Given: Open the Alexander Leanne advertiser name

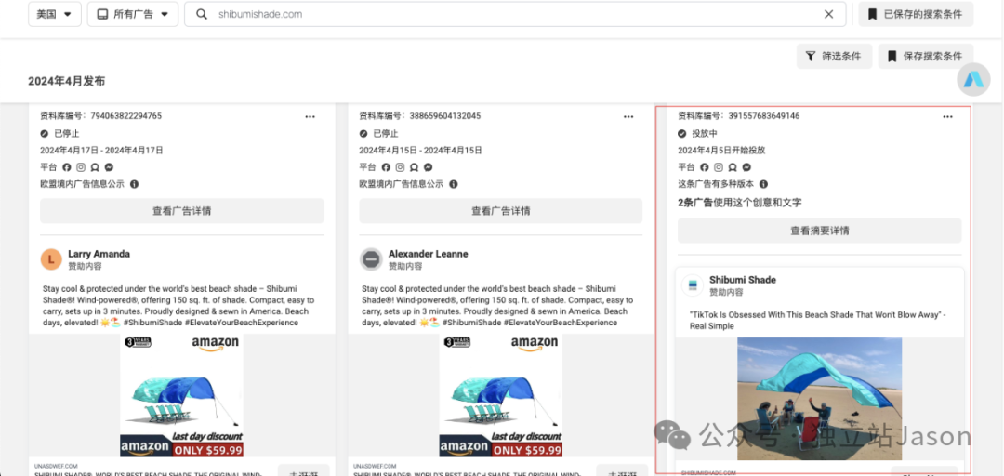Looking at the screenshot, I should coord(428,254).
